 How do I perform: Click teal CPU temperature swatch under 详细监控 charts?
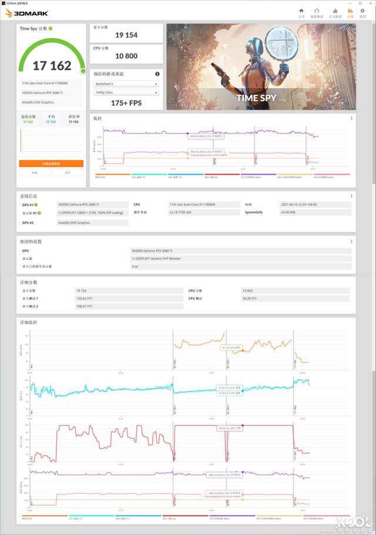(92, 516)
